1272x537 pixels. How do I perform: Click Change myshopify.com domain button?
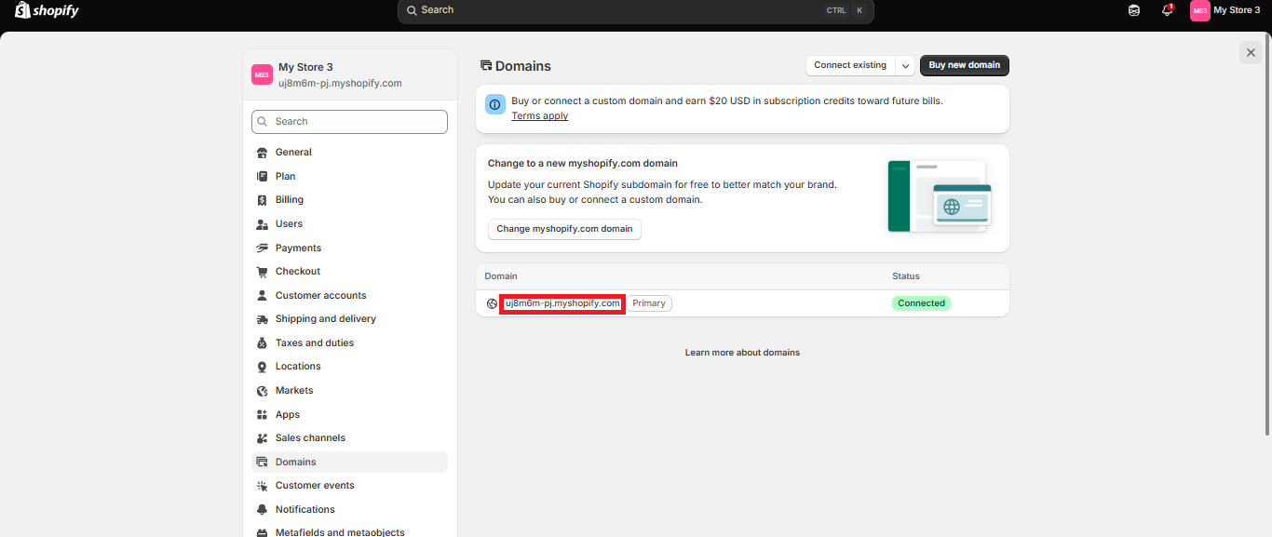[564, 229]
